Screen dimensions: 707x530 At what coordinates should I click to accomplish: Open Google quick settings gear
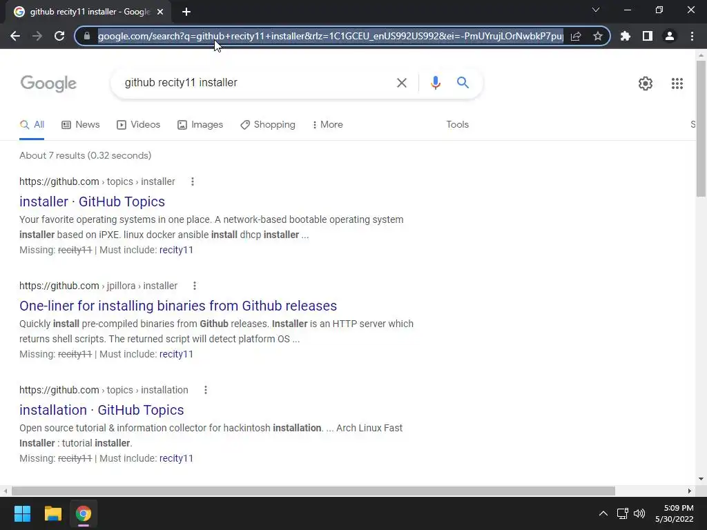point(646,84)
